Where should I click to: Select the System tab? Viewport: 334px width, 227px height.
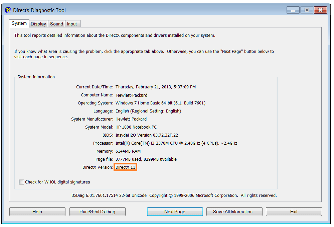(x=19, y=23)
